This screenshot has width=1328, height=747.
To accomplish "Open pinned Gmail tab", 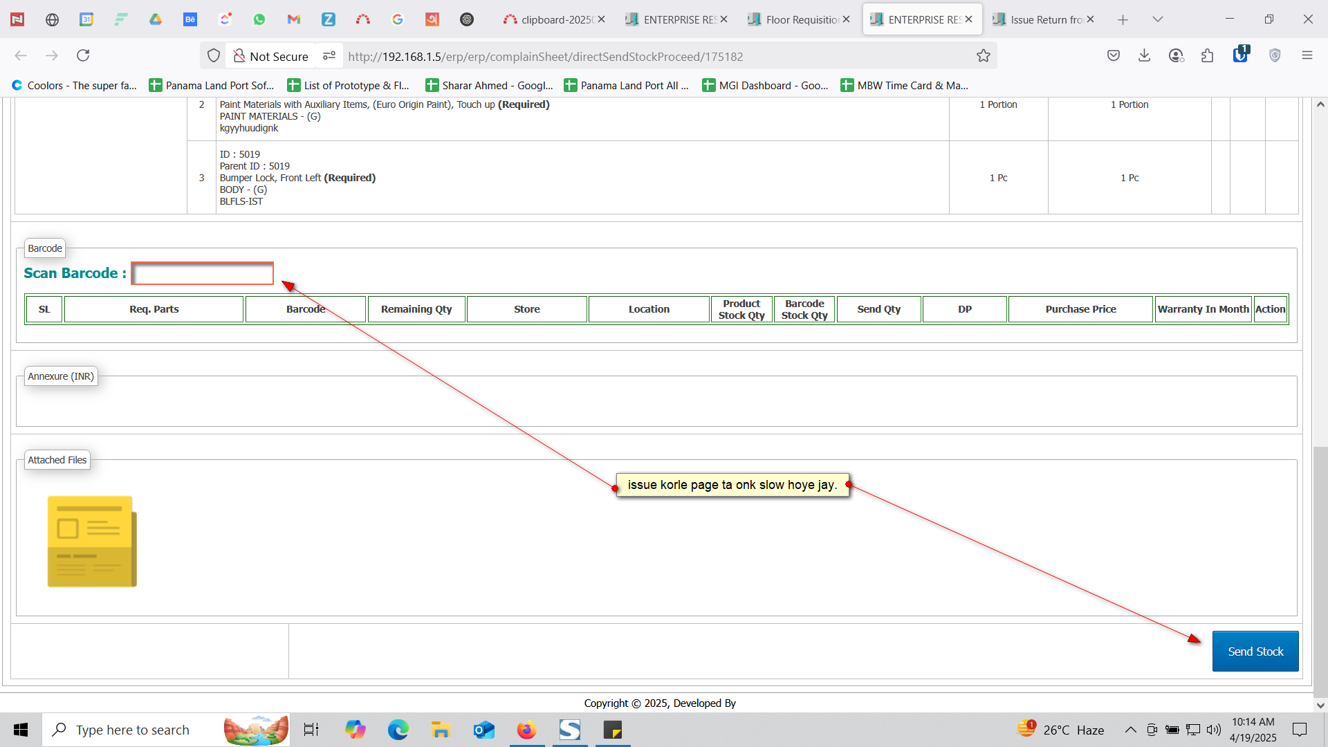I will tap(294, 19).
